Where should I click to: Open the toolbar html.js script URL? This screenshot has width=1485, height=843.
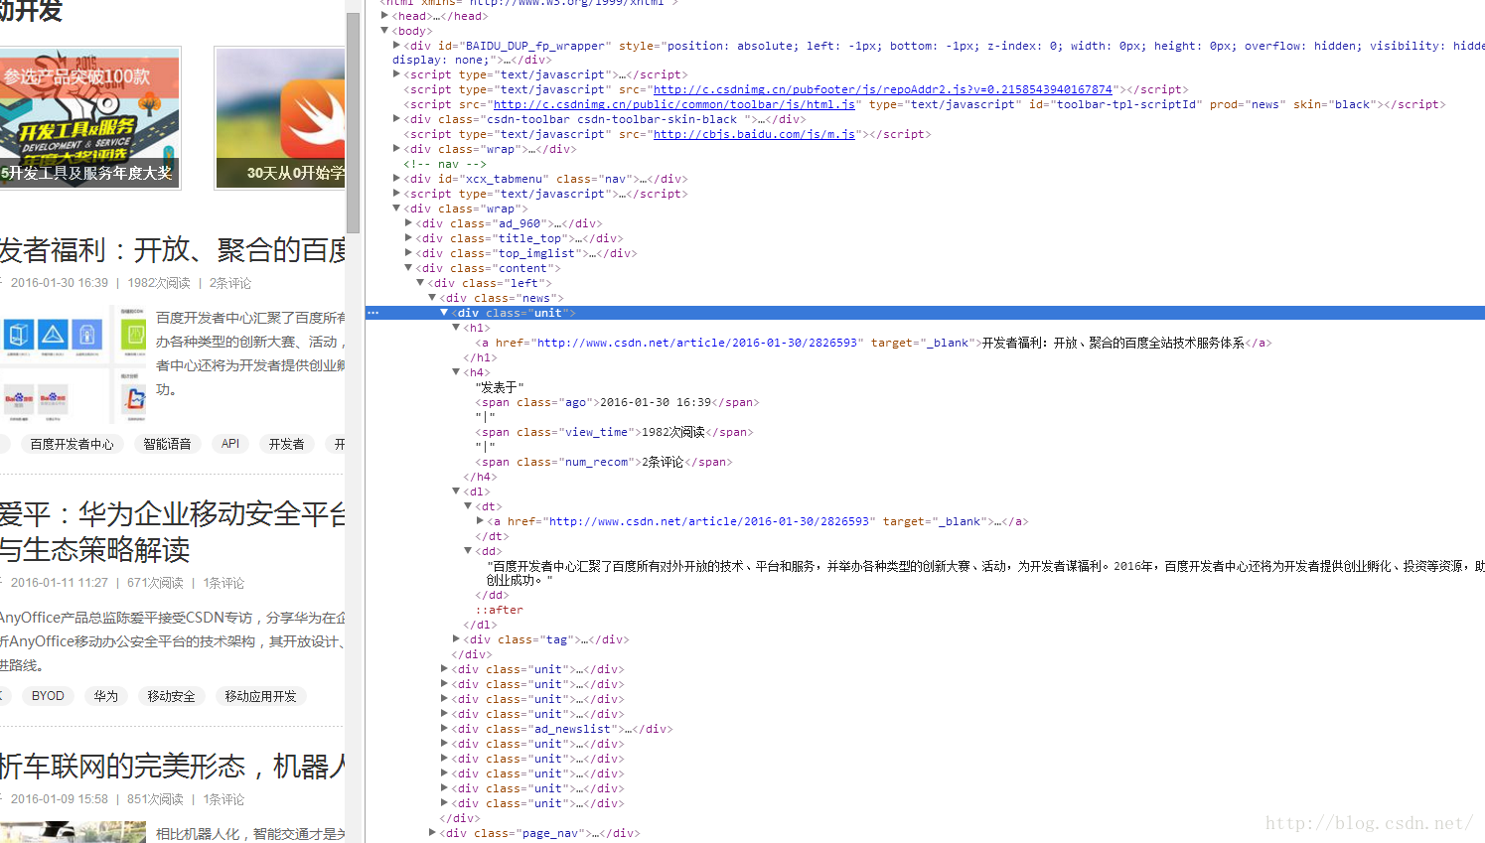point(674,104)
